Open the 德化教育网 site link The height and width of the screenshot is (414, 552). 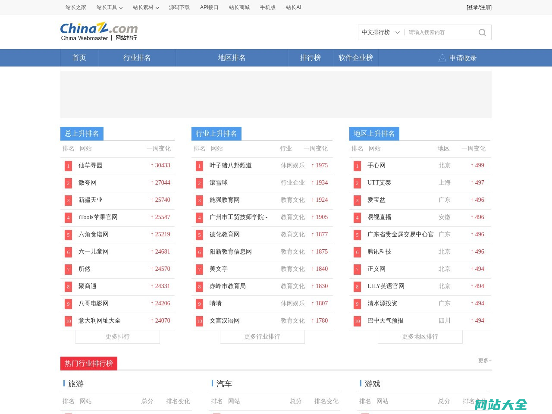point(225,235)
